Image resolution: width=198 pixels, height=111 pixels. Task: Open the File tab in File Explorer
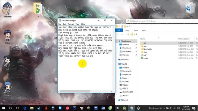click(x=119, y=30)
